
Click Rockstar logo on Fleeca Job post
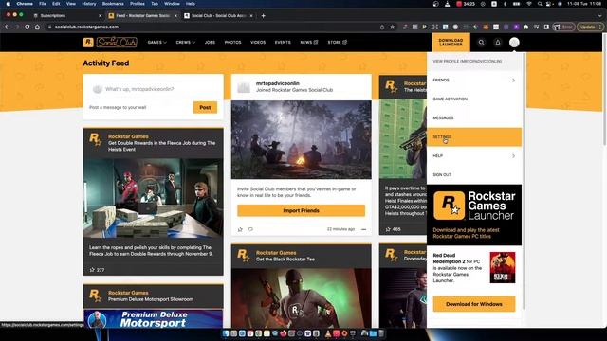click(x=95, y=139)
